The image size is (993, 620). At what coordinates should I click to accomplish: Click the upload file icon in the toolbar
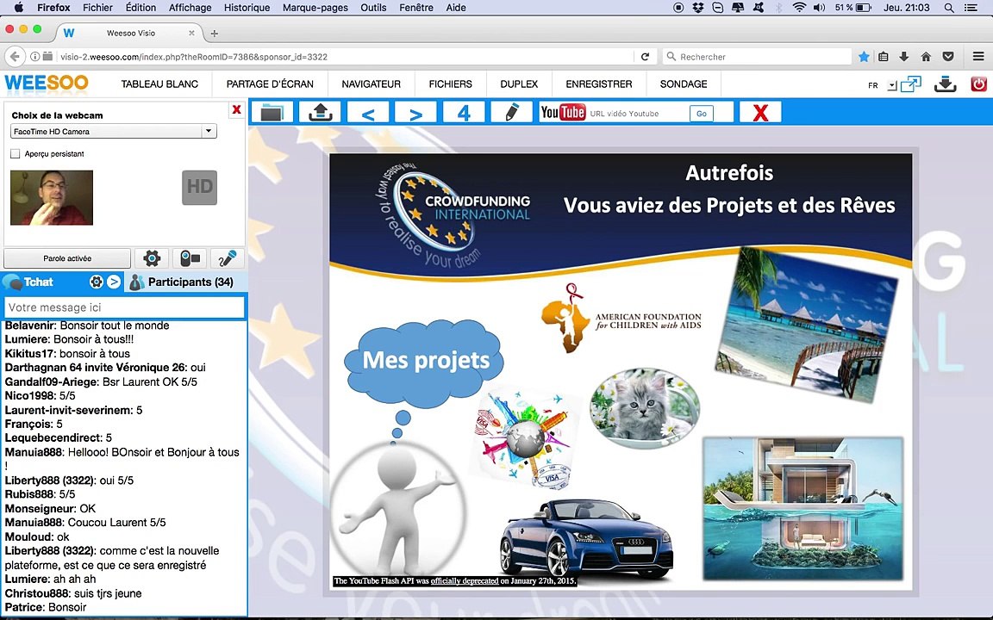[320, 113]
